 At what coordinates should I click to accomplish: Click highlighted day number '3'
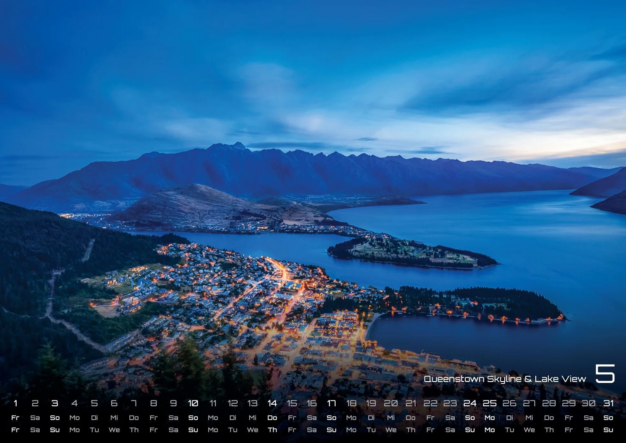[x=55, y=403]
